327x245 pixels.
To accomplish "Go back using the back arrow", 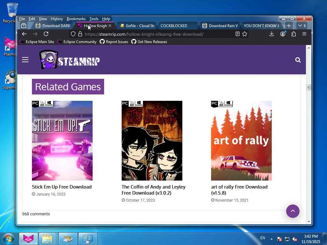I will click(24, 34).
